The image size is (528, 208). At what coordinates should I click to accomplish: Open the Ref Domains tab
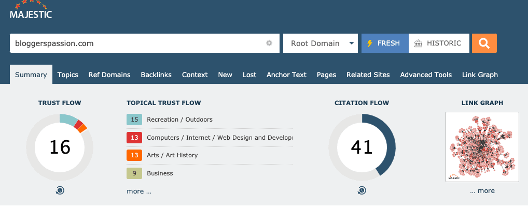pyautogui.click(x=109, y=75)
